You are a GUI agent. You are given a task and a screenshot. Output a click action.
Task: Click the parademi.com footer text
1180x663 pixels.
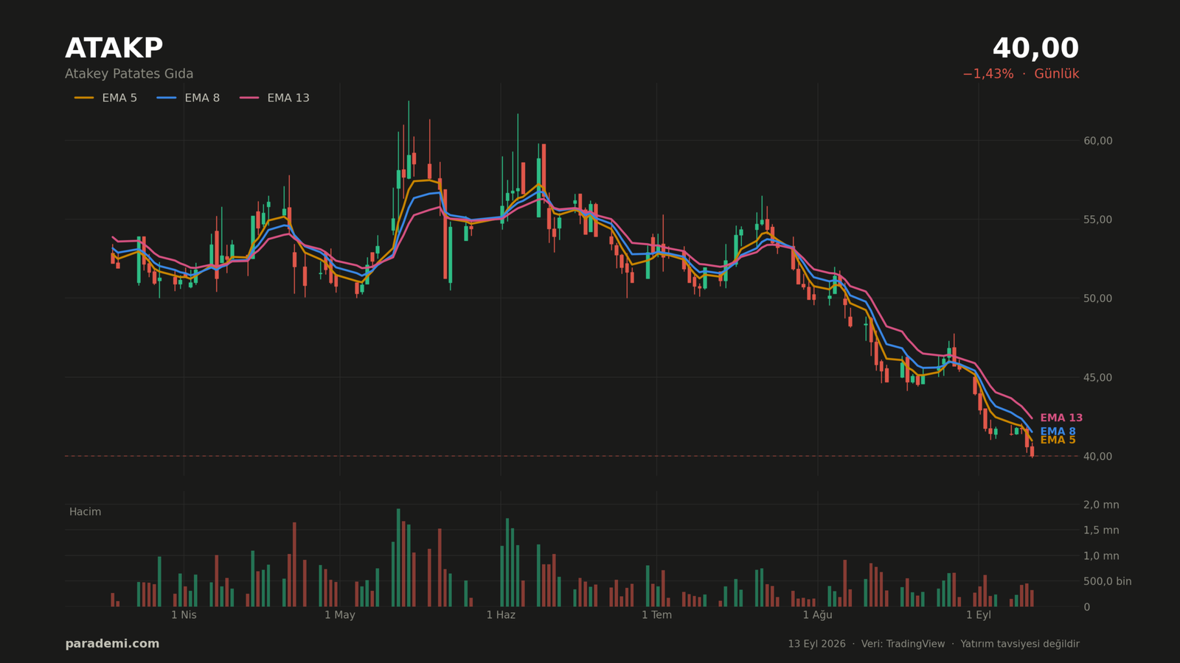[x=112, y=644]
